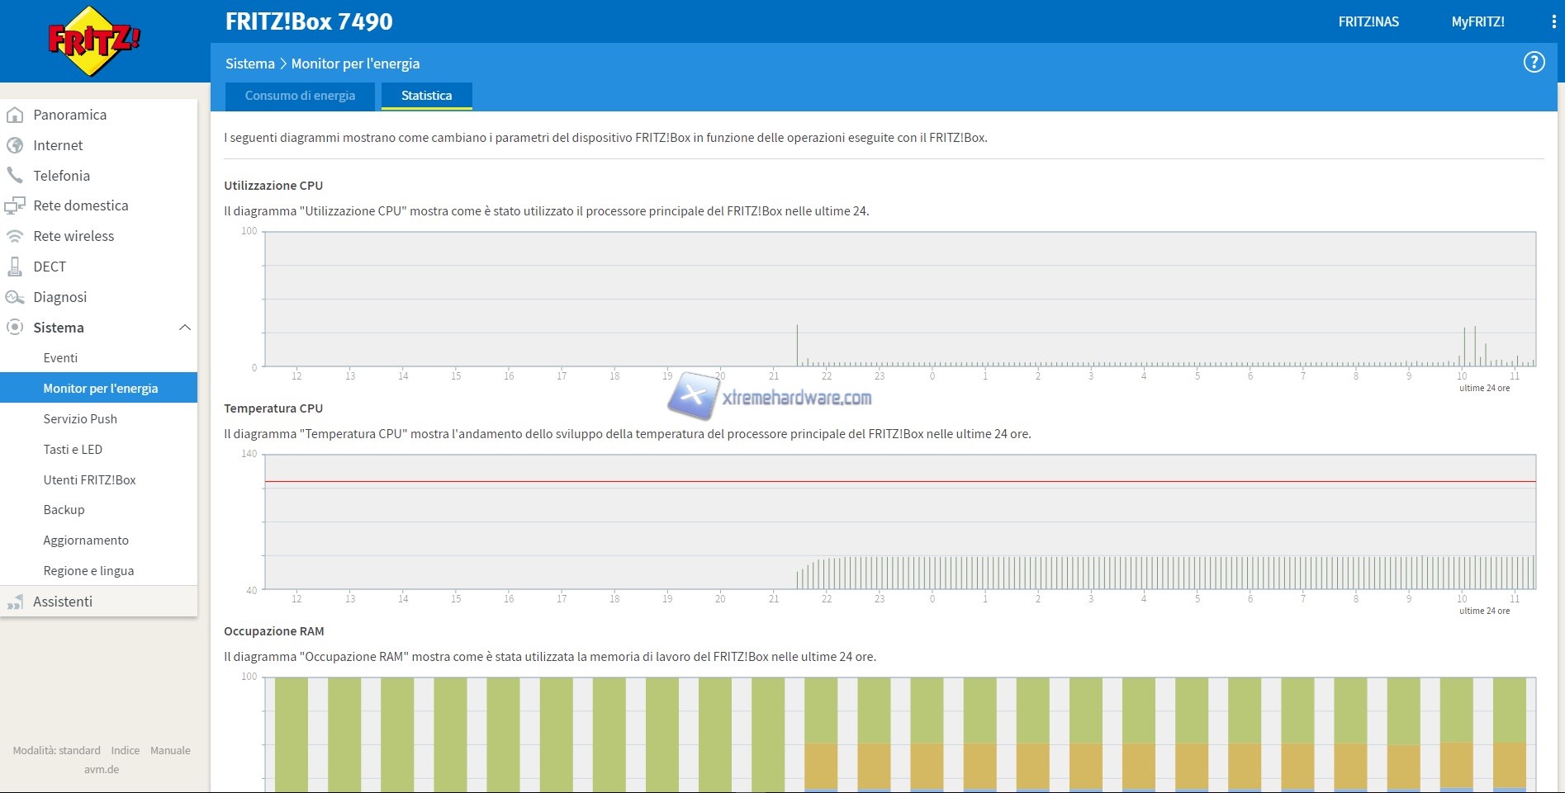Viewport: 1565px width, 793px height.
Task: Open Eventi under Sistema
Action: coord(60,358)
